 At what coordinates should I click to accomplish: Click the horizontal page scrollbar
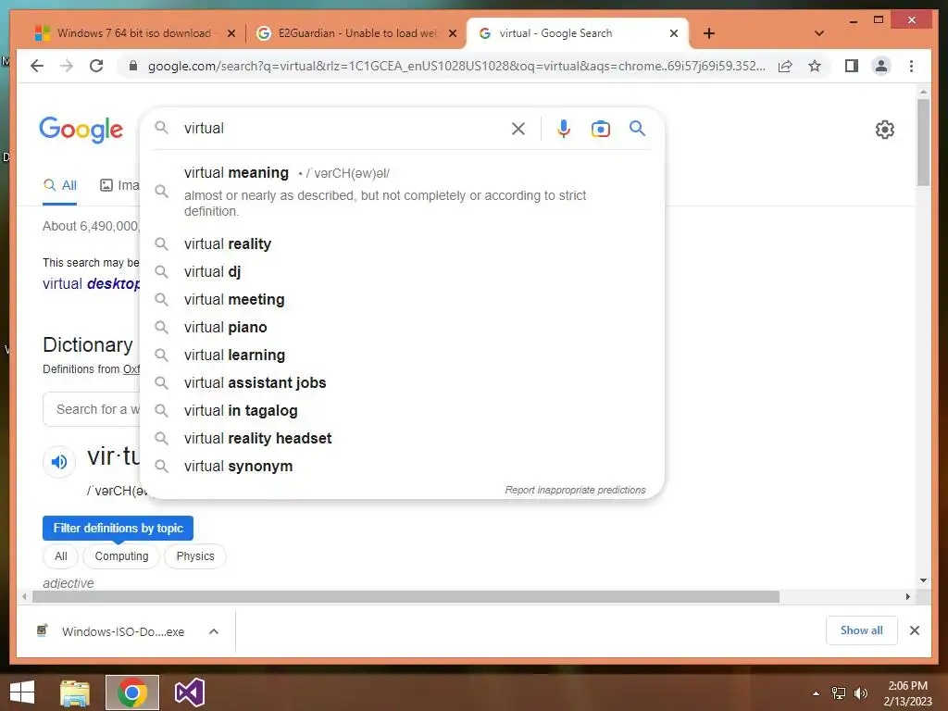405,597
